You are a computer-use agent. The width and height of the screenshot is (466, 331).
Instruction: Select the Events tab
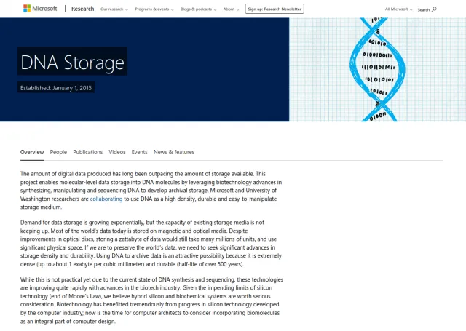[x=139, y=152]
